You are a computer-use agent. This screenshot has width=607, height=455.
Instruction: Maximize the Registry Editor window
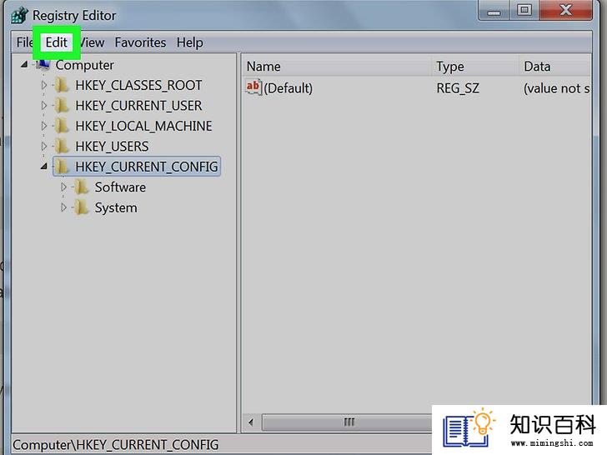coord(524,11)
